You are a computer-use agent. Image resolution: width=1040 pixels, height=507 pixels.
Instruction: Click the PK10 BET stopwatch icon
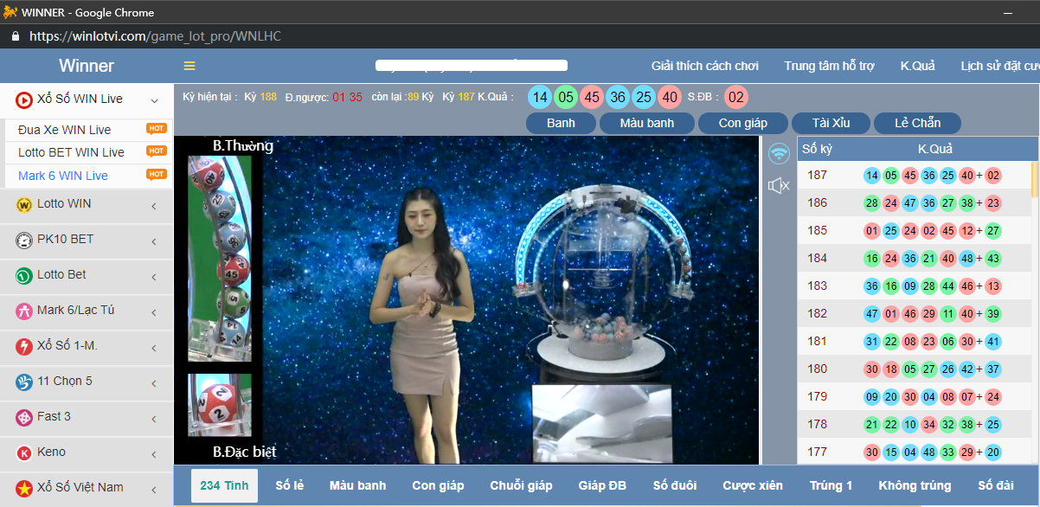[24, 240]
